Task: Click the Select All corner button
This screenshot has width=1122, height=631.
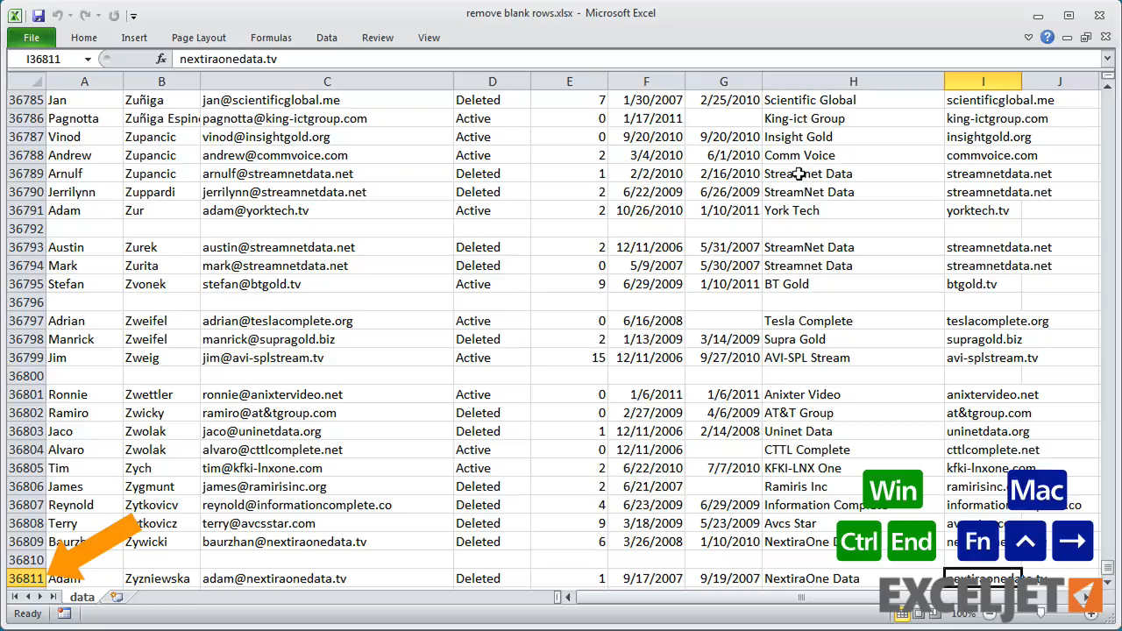Action: (26, 82)
